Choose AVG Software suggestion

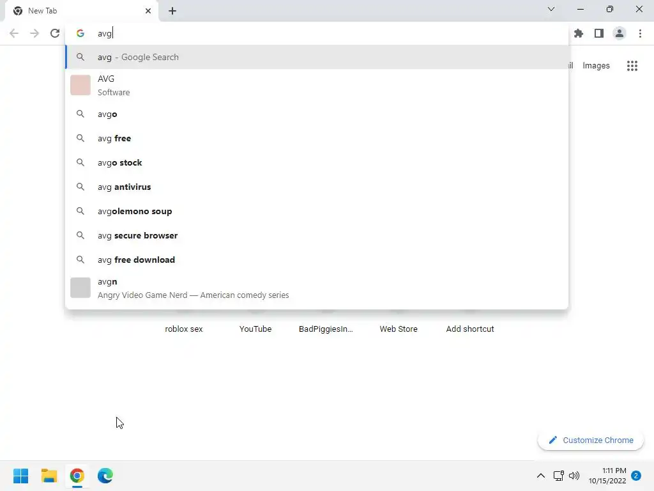tap(317, 85)
